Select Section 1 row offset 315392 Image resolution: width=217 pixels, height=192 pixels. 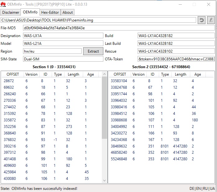pyautogui.click(x=51, y=114)
